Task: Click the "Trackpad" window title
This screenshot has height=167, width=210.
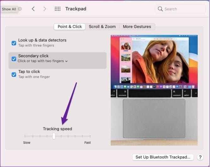Action: (76, 9)
